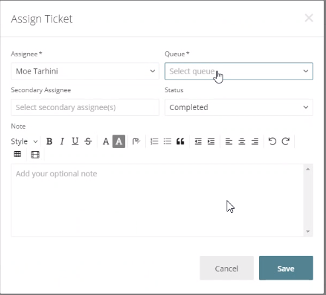Cancel the Assign Ticket dialog
Screen dimensions: 326x295
[x=227, y=268]
